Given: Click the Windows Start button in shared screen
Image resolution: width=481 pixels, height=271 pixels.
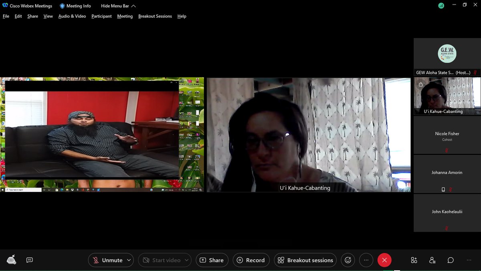Looking at the screenshot, I should point(2,190).
